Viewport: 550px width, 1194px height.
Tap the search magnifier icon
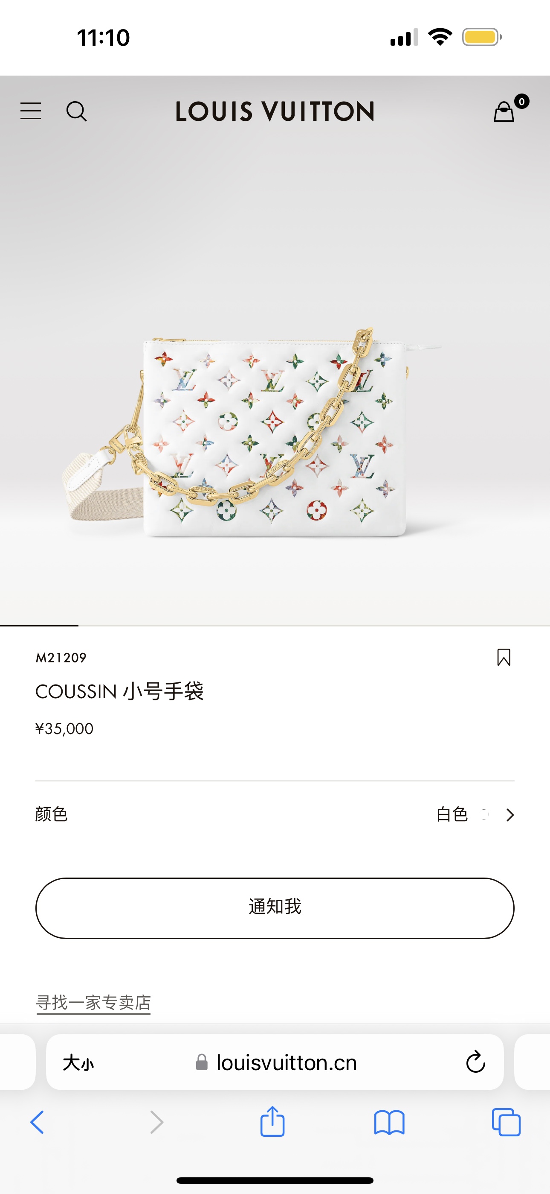pos(76,112)
